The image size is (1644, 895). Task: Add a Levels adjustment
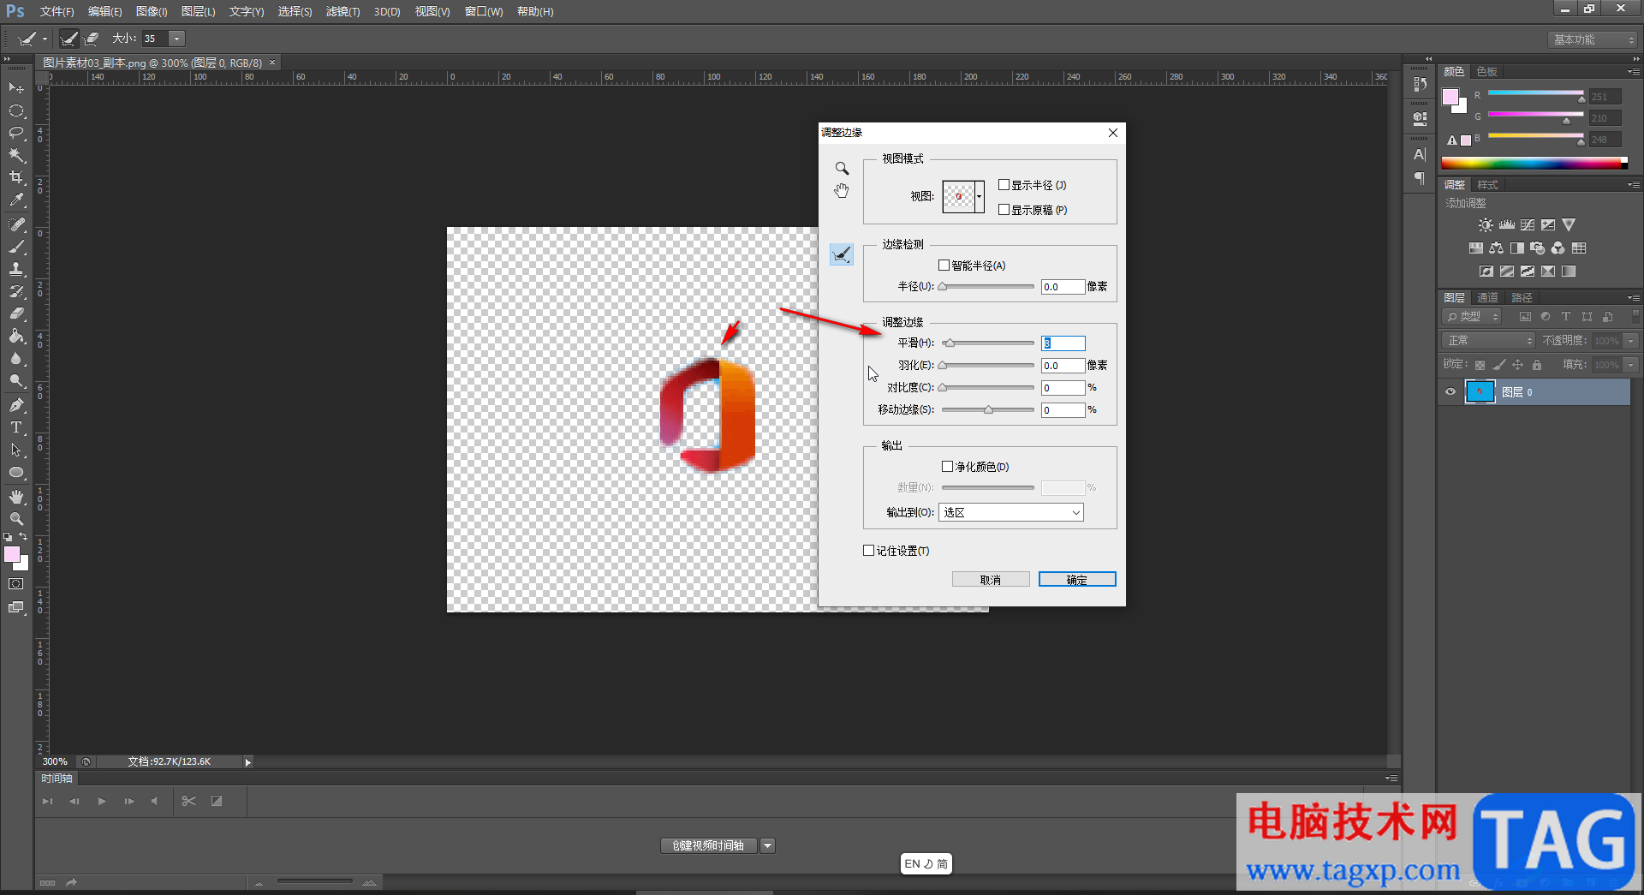[1507, 225]
